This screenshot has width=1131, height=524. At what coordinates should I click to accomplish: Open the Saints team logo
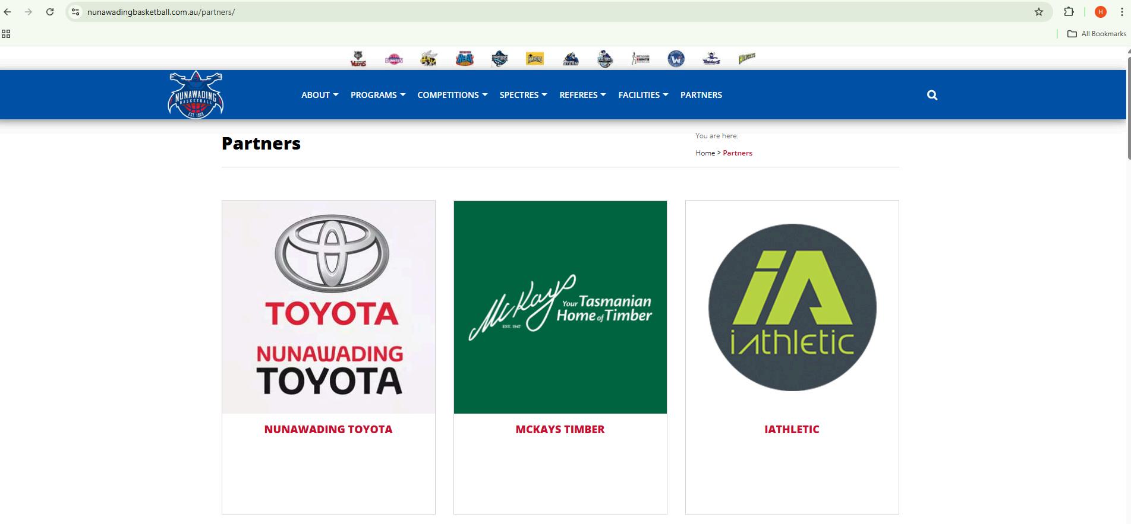[x=641, y=58]
